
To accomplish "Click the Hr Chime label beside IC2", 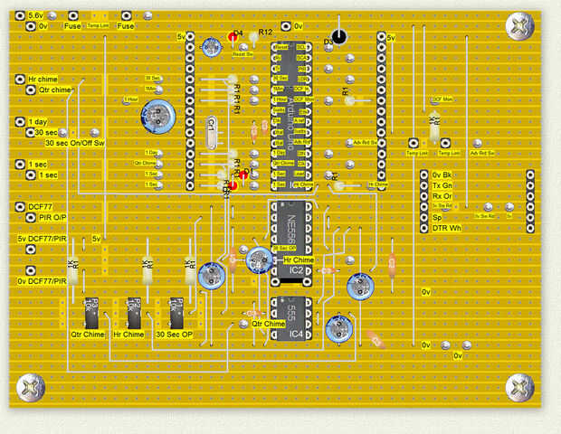I will [299, 259].
